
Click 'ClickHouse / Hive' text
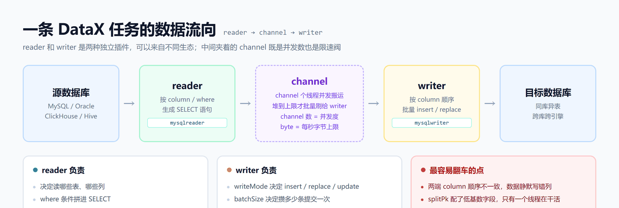[x=71, y=116]
